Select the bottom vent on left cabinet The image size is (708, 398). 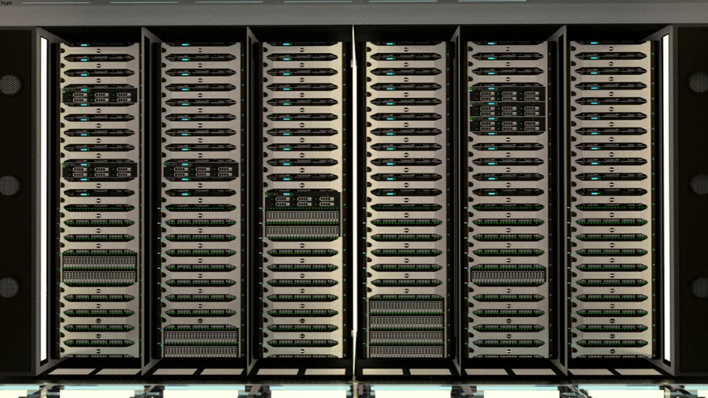click(x=10, y=287)
